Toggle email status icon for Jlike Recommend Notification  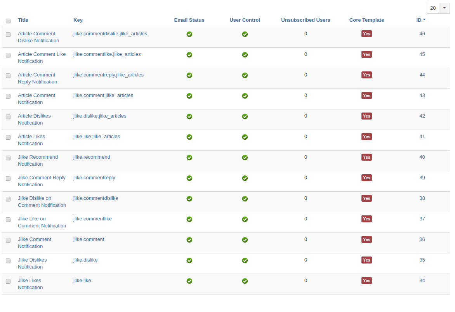[x=189, y=158]
